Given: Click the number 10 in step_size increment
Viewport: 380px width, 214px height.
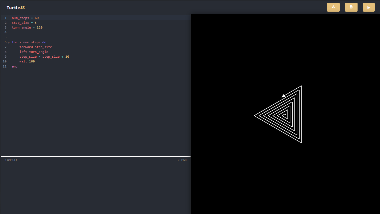Looking at the screenshot, I should 67,57.
